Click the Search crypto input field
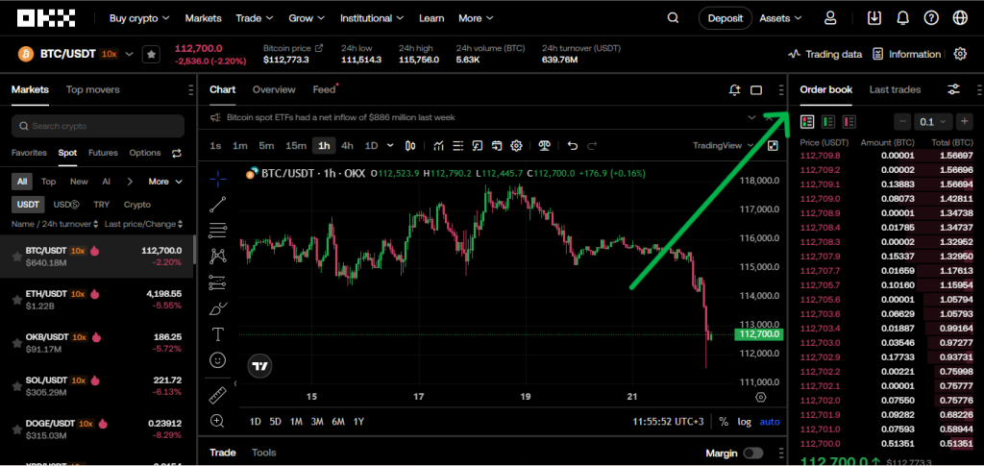Screen dimensions: 984x466 (x=98, y=126)
